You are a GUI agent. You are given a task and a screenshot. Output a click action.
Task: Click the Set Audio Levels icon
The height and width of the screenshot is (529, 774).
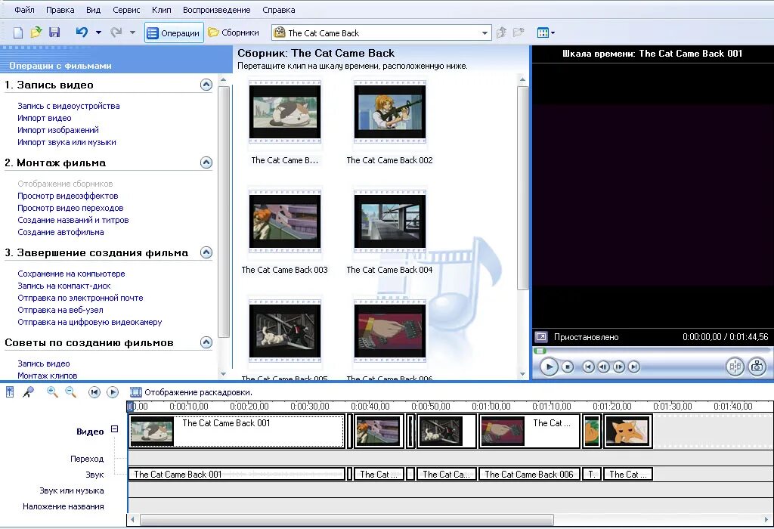pyautogui.click(x=9, y=392)
